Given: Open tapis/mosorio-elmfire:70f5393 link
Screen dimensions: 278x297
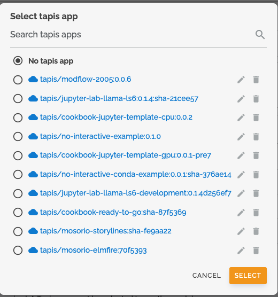Looking at the screenshot, I should [x=94, y=250].
